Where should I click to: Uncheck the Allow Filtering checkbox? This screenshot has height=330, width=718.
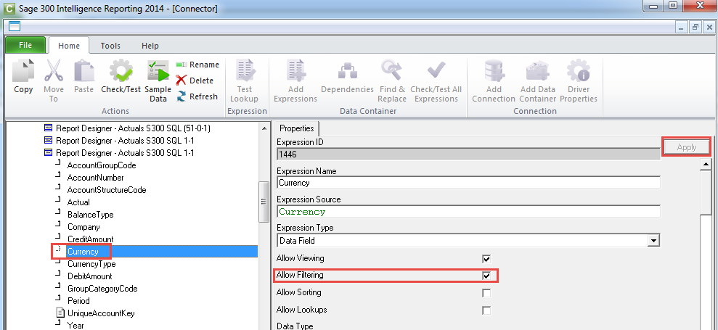click(486, 276)
